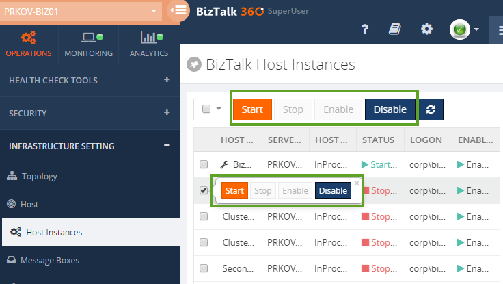Switch to the Operations tab
The image size is (503, 284).
pos(29,44)
